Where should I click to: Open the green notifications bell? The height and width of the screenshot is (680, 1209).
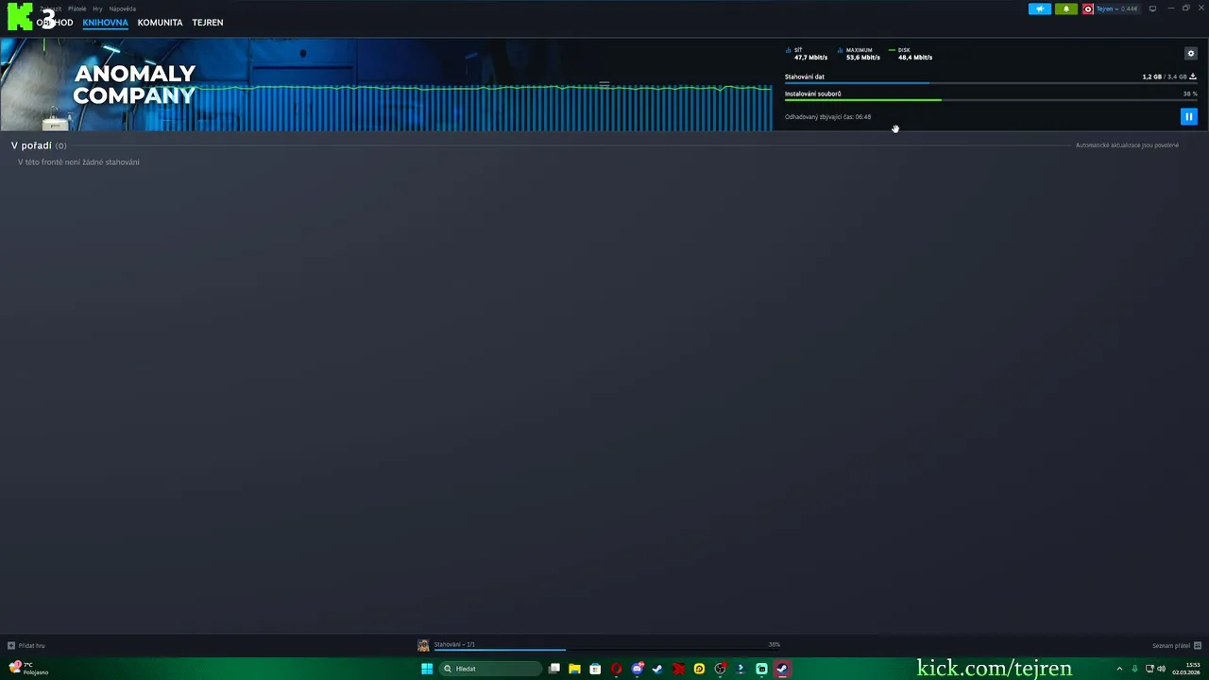click(1065, 8)
